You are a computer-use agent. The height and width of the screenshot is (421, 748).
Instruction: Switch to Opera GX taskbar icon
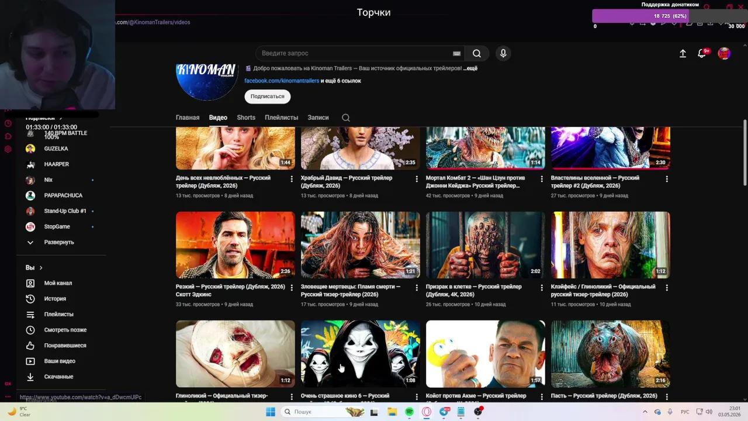[x=427, y=412]
